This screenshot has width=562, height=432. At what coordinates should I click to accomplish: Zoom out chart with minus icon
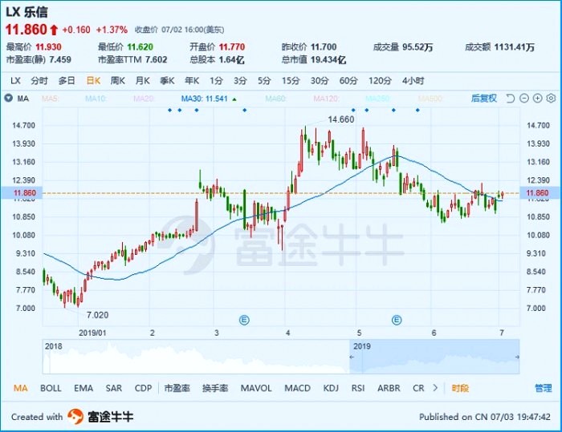[524, 99]
